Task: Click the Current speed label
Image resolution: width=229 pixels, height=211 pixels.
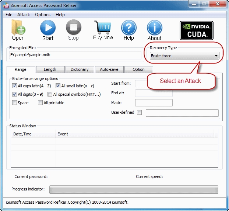Action: (x=149, y=177)
